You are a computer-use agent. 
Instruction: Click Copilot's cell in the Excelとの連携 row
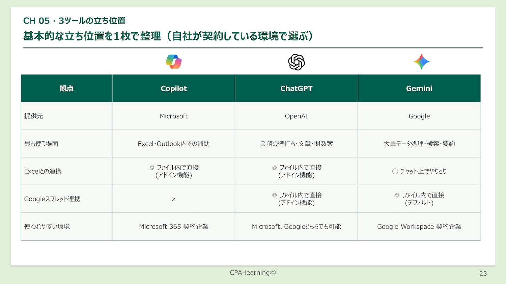(174, 171)
